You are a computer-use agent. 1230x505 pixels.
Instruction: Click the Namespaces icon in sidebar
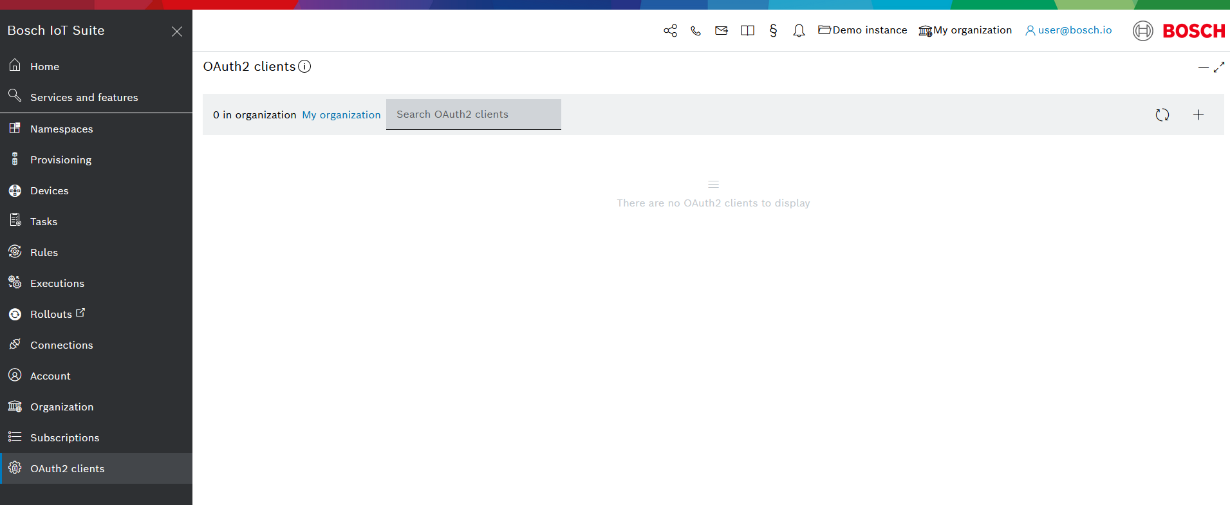click(x=15, y=128)
